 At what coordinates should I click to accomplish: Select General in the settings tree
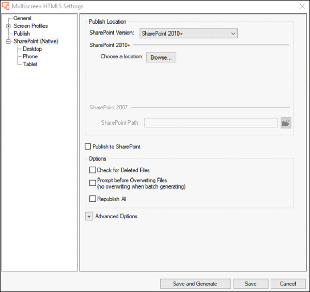(x=22, y=18)
